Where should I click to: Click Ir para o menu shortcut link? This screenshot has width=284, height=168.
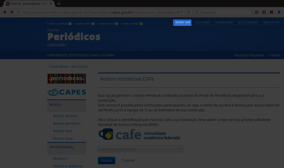click(x=84, y=24)
